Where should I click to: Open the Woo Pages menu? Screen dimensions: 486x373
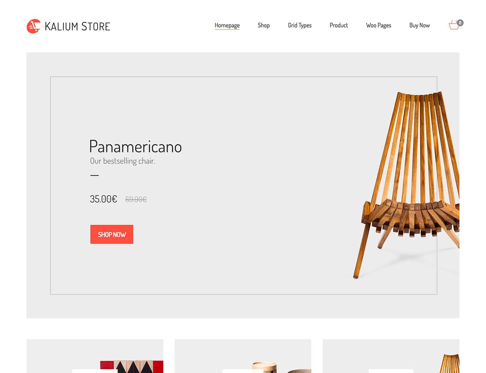coord(379,25)
